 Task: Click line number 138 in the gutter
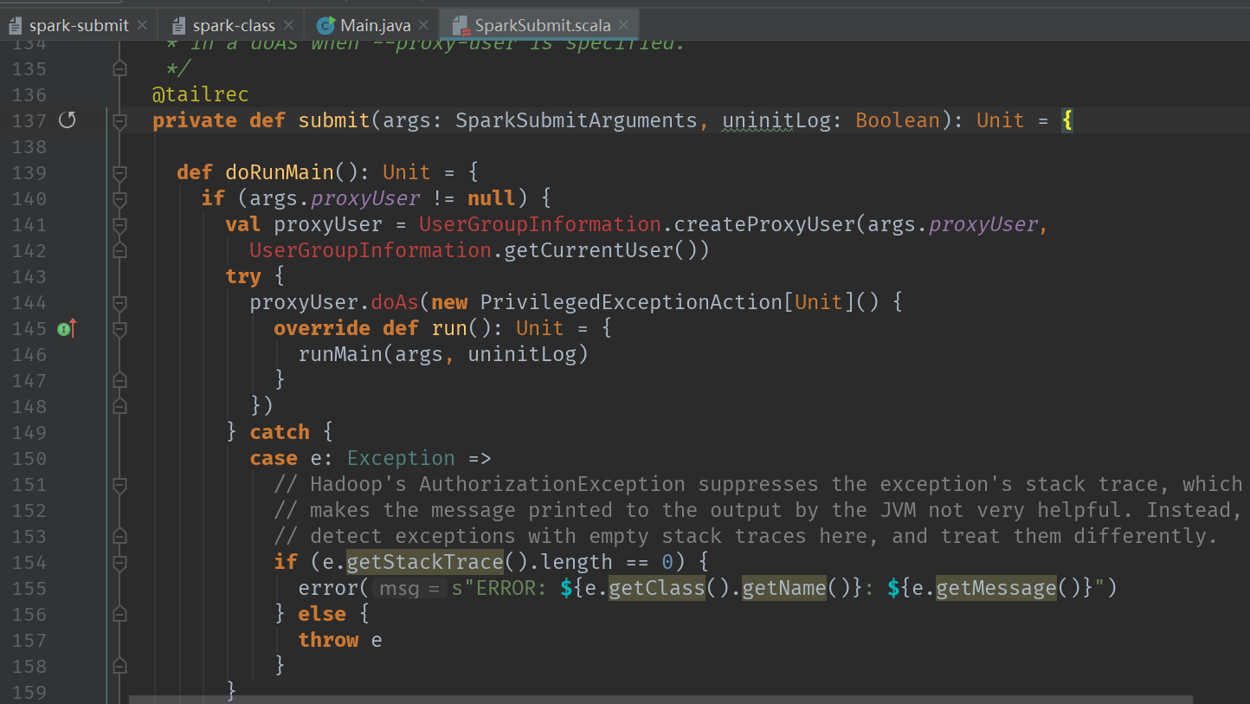(29, 146)
